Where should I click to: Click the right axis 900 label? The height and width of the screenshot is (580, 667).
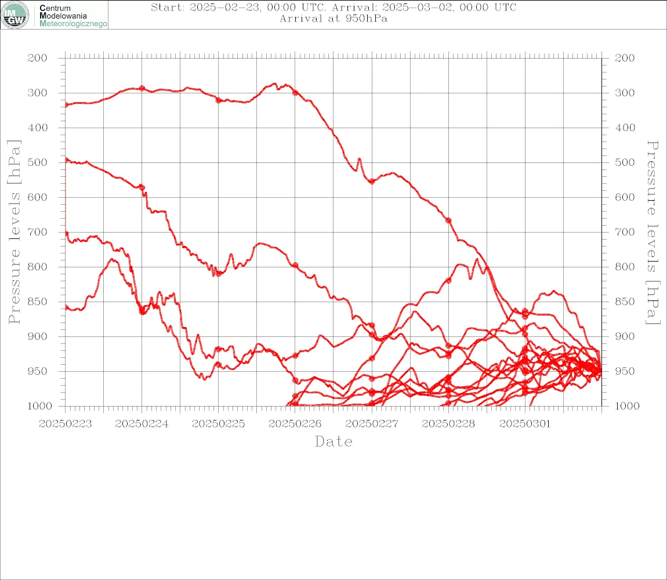[x=625, y=336]
